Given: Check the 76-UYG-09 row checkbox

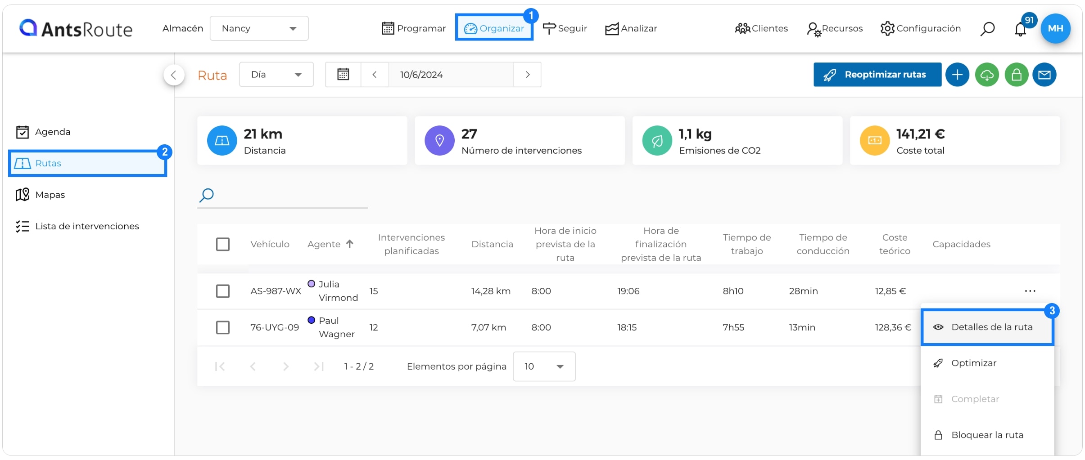Looking at the screenshot, I should (223, 327).
